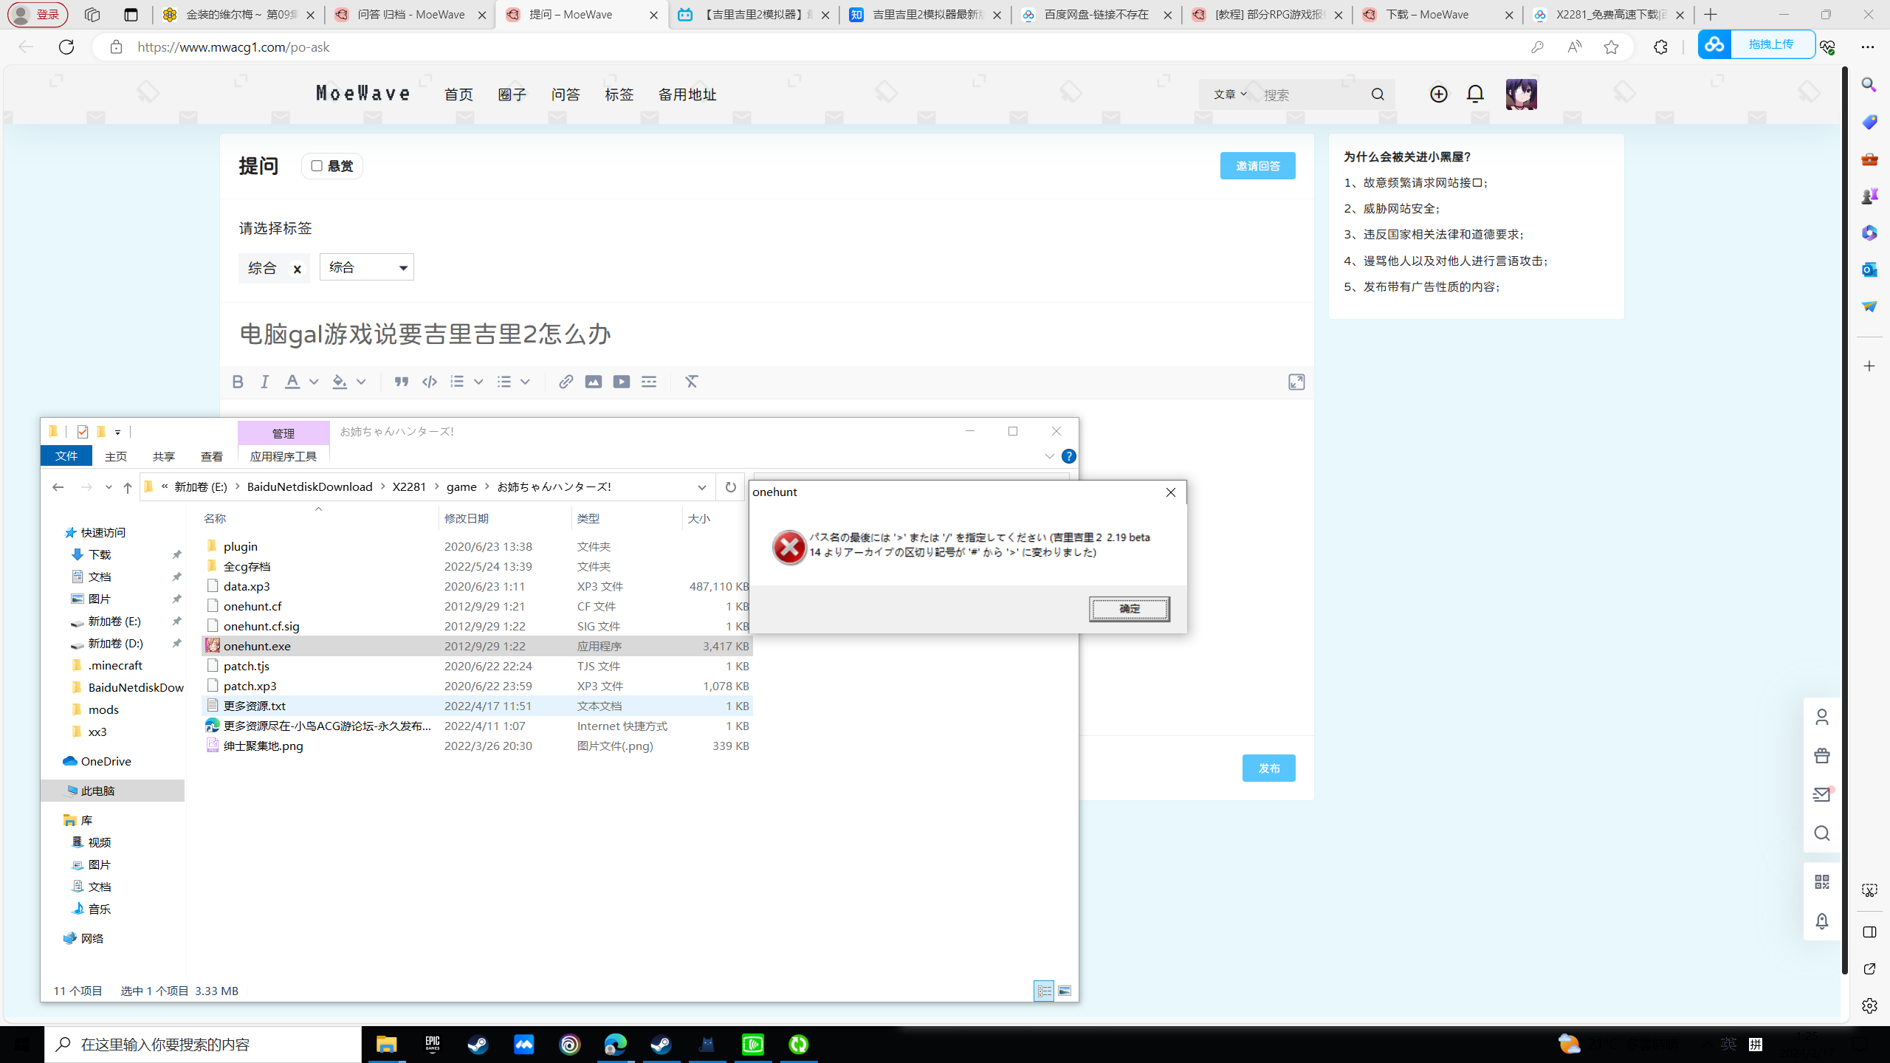This screenshot has height=1063, width=1890.
Task: Insert a hyperlink in the editor
Action: (566, 382)
